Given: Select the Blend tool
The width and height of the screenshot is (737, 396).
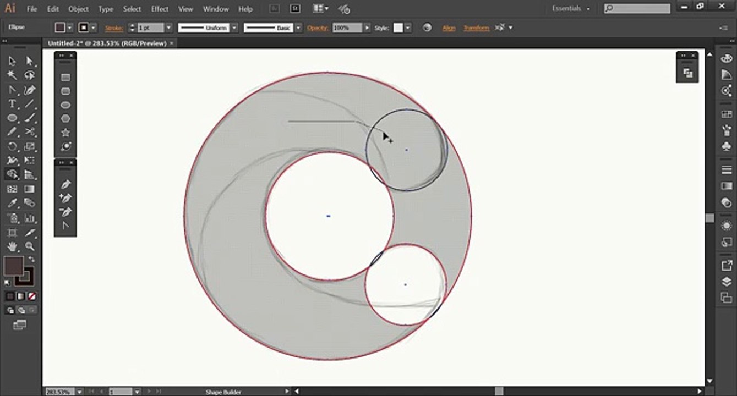Looking at the screenshot, I should [30, 203].
